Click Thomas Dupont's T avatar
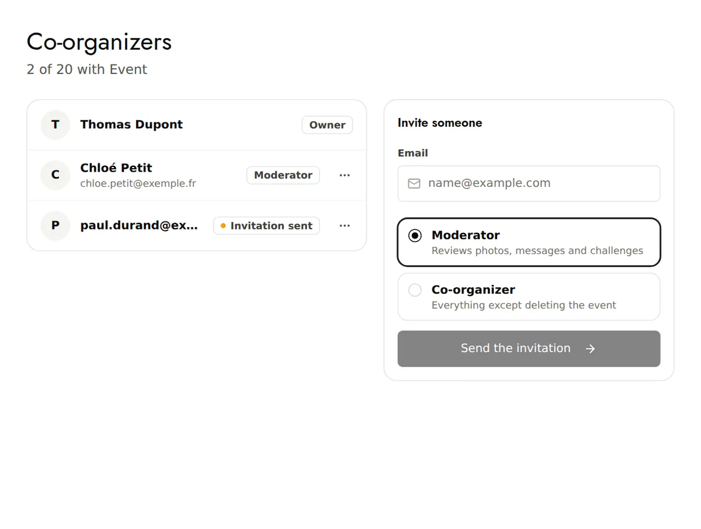This screenshot has height=529, width=701. pos(55,125)
